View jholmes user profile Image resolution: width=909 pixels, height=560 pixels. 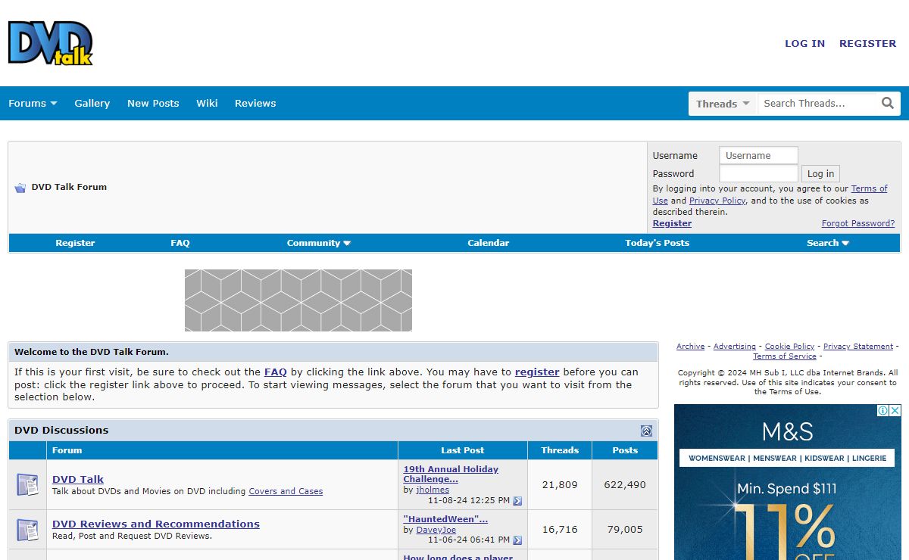(433, 490)
